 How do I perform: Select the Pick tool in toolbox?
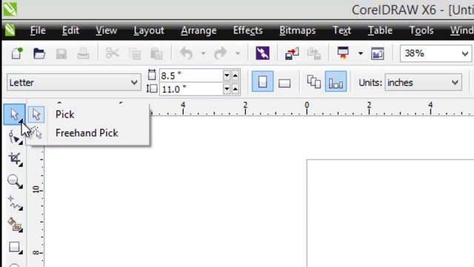[x=14, y=114]
